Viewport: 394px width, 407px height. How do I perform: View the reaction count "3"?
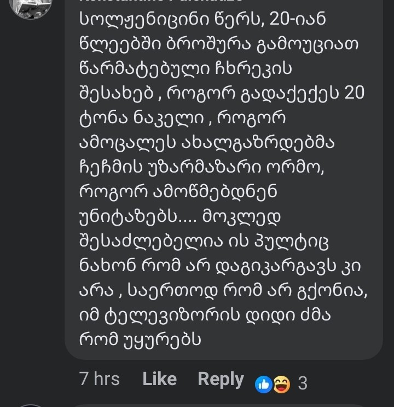tap(303, 383)
